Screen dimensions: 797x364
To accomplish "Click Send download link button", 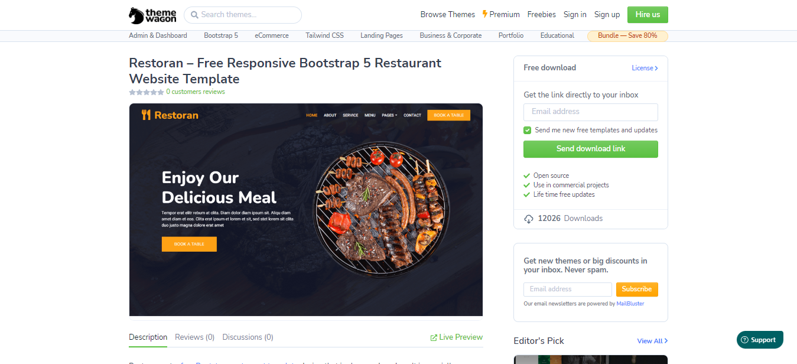I will [590, 149].
